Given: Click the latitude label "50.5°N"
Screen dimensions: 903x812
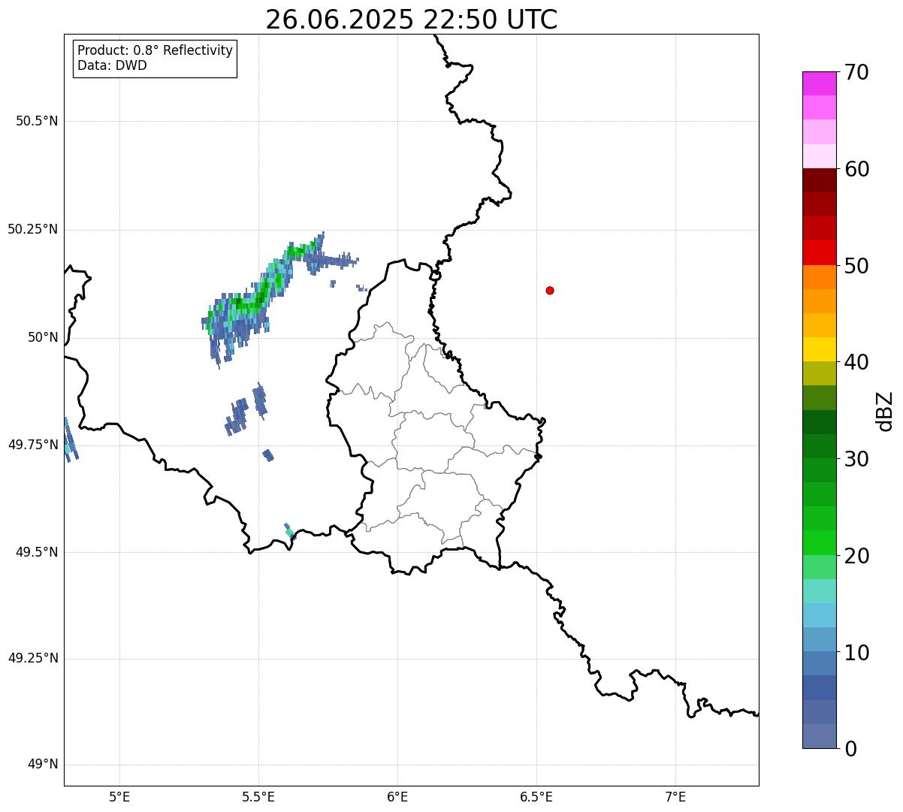Looking at the screenshot, I should tap(37, 121).
